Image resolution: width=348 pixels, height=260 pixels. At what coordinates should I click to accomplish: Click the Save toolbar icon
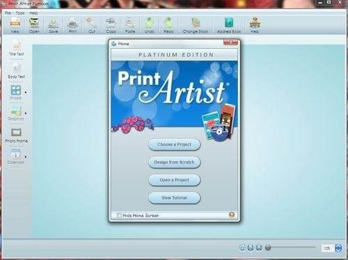coord(54,25)
